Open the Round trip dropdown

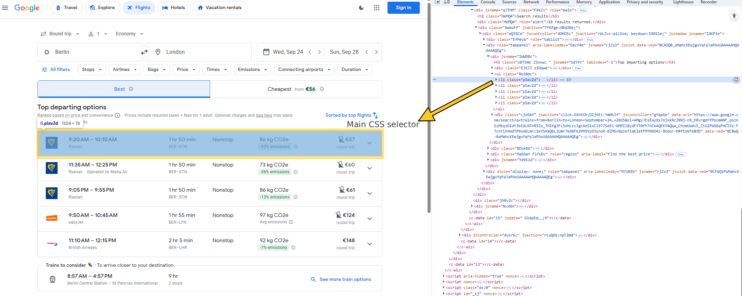point(60,34)
